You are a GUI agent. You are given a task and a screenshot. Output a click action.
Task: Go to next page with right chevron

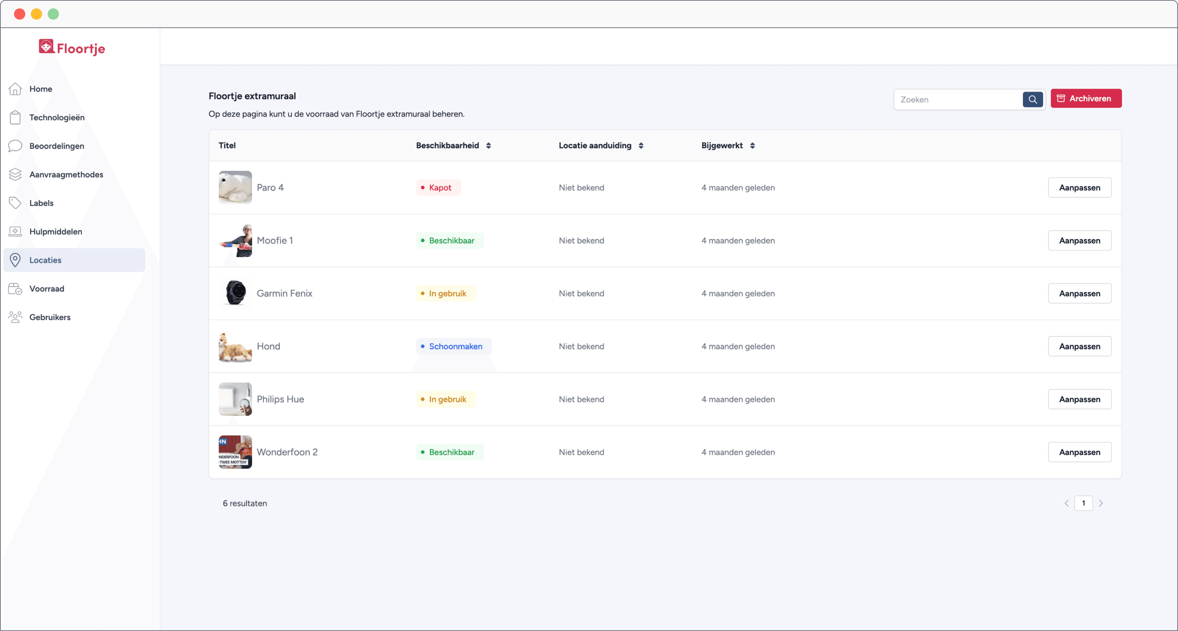click(x=1101, y=503)
